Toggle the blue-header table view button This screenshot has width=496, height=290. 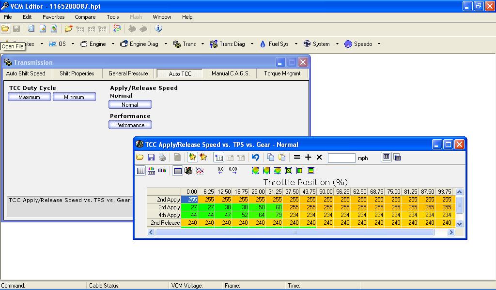click(178, 171)
